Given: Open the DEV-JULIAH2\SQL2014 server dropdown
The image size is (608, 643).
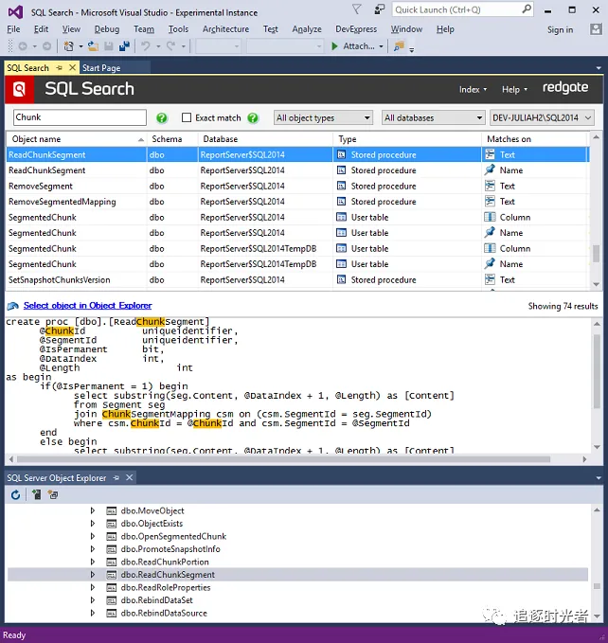Looking at the screenshot, I should pos(542,118).
